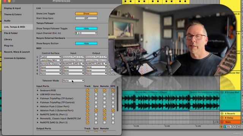The image size is (243, 136).
Task: Toggle Show Tempo Follower Hide button
Action: (86, 29)
